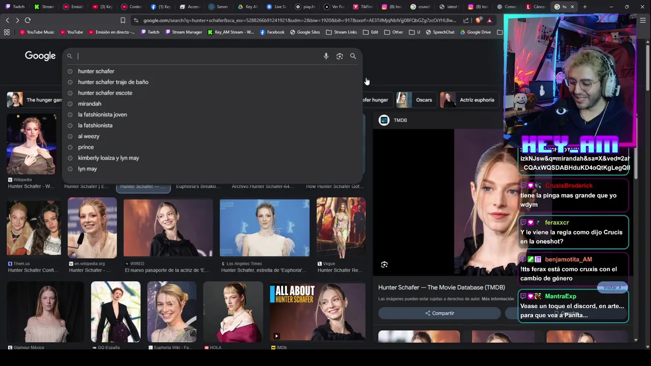Screen dimensions: 651x366
Task: Open the Wikipedia Hunter Schafer image thumbnail
Action: coord(32,144)
